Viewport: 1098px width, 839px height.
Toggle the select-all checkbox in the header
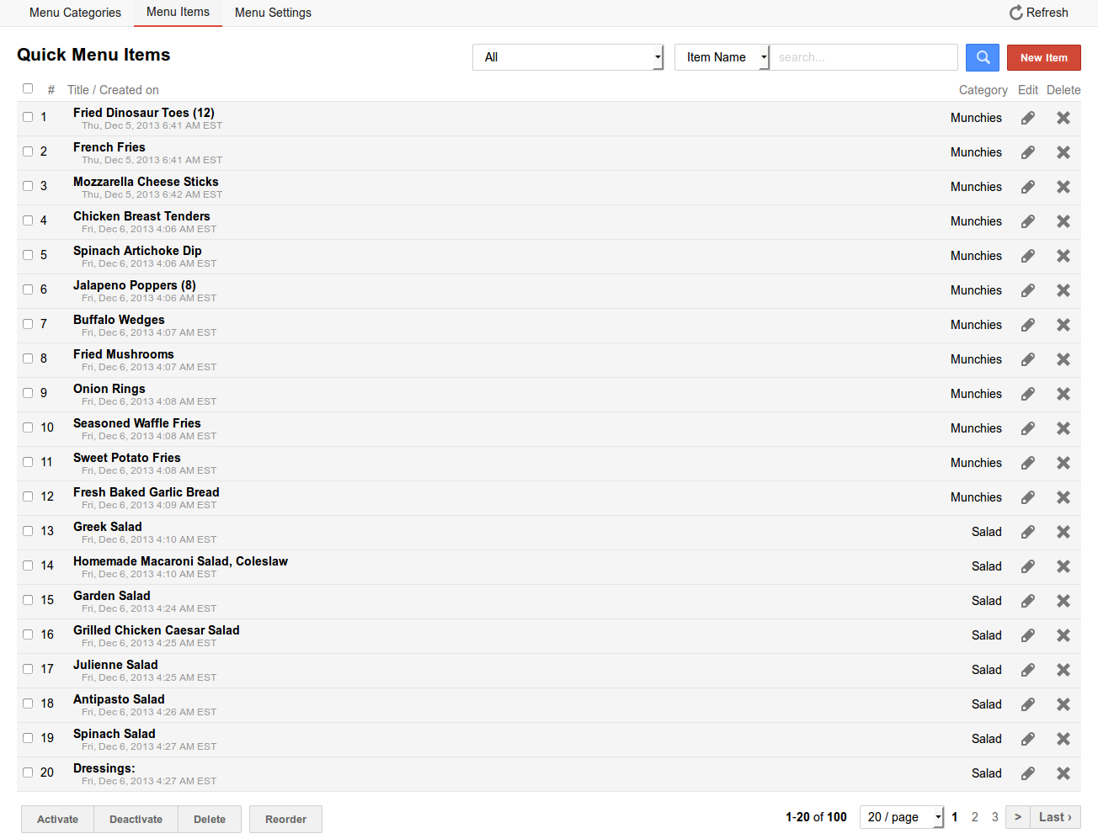click(28, 88)
